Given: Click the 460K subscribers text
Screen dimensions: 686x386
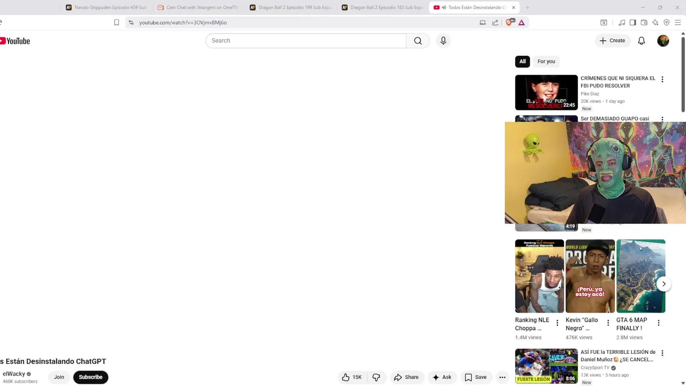Looking at the screenshot, I should click(x=20, y=382).
